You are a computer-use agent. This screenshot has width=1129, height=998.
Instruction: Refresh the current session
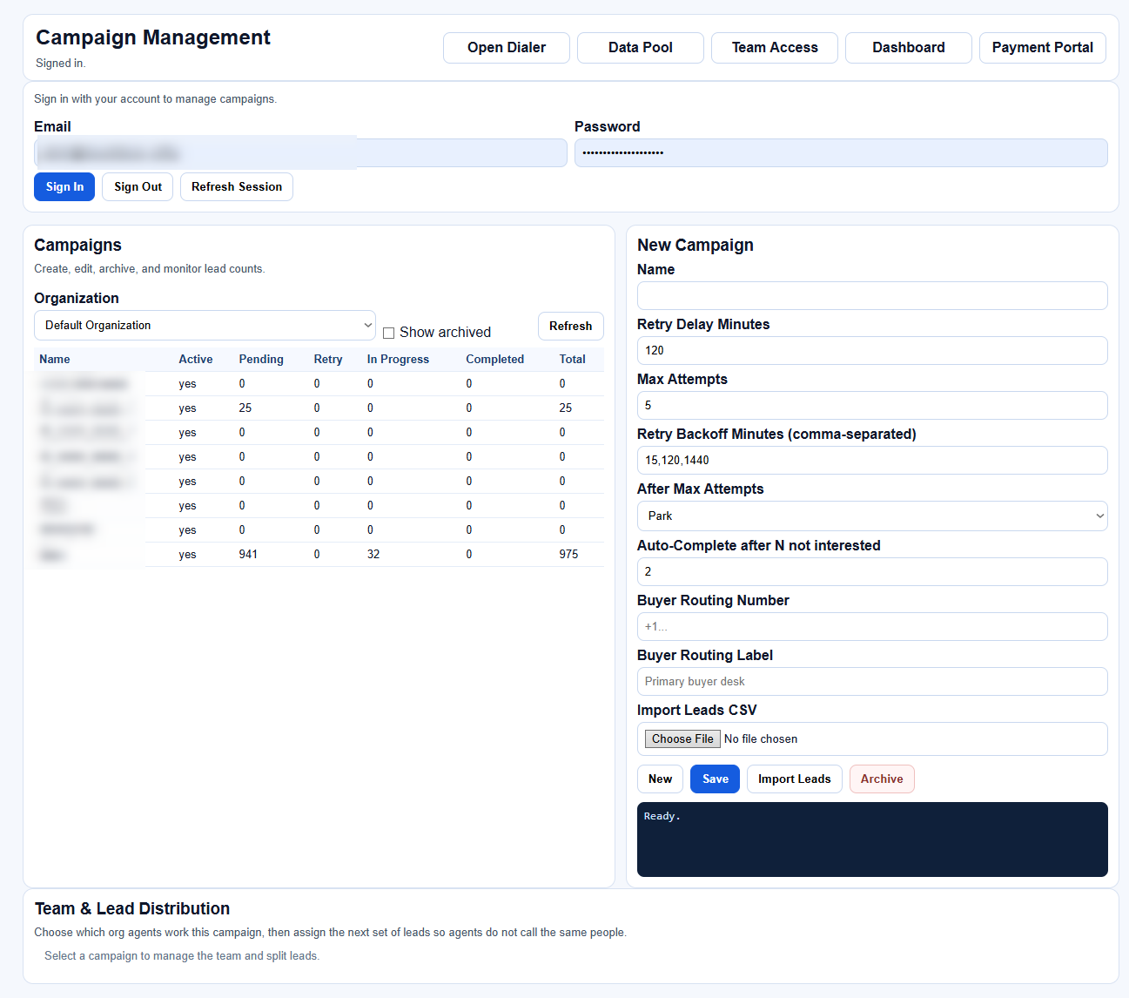coord(236,186)
